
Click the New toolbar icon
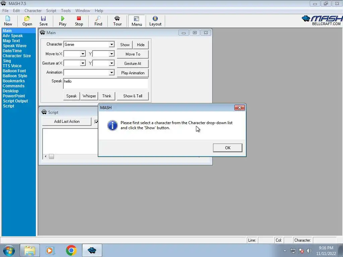tap(8, 21)
